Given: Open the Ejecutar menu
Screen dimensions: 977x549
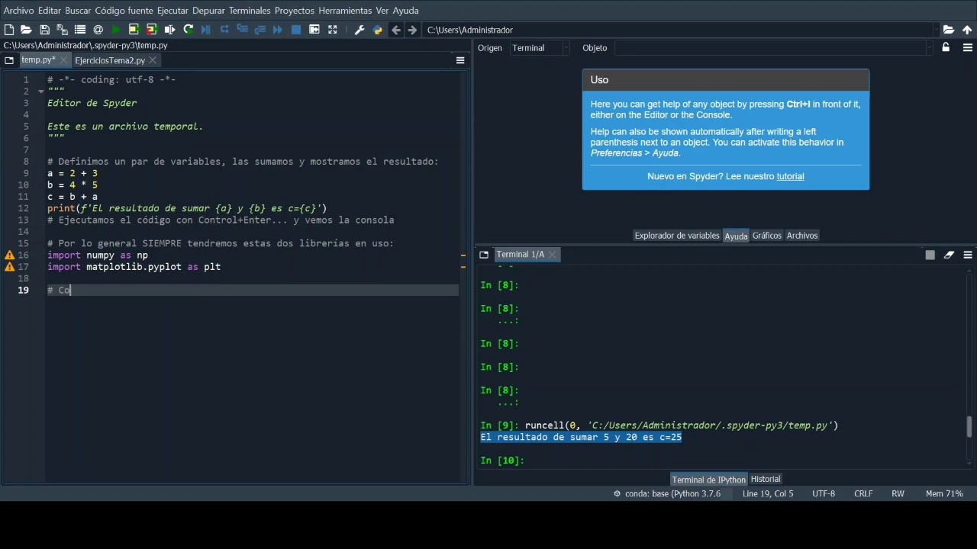Looking at the screenshot, I should [x=173, y=11].
